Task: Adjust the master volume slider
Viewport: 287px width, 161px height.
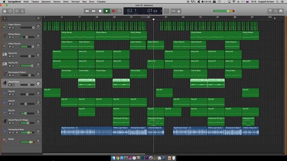Action: point(224,11)
